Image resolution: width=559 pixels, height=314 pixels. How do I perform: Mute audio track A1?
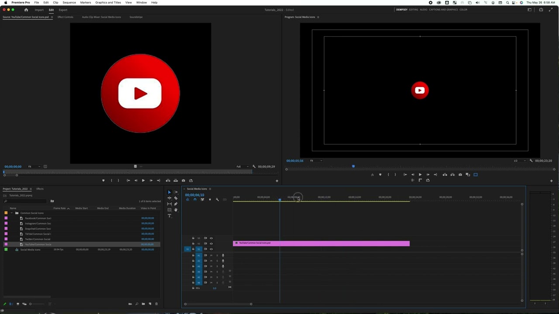211,255
